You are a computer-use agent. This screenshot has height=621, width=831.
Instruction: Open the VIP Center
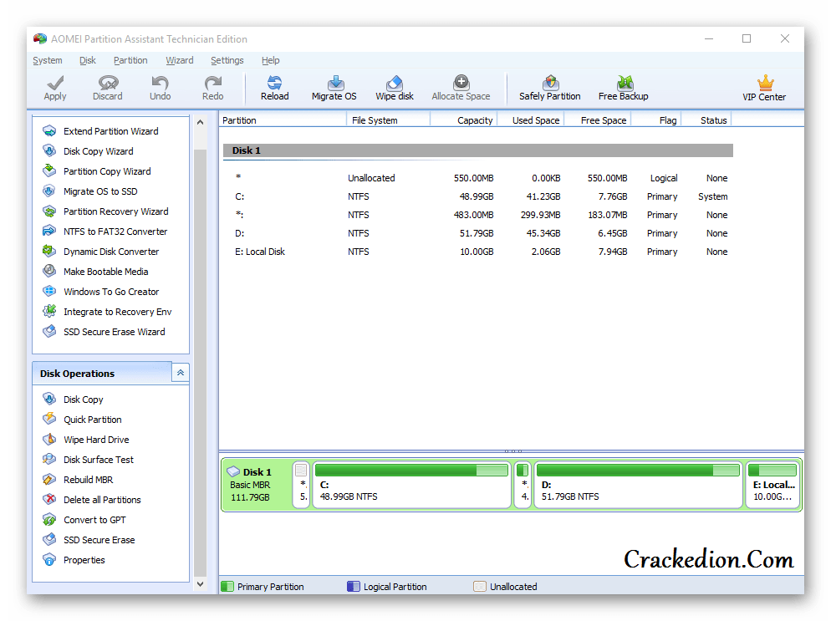764,89
